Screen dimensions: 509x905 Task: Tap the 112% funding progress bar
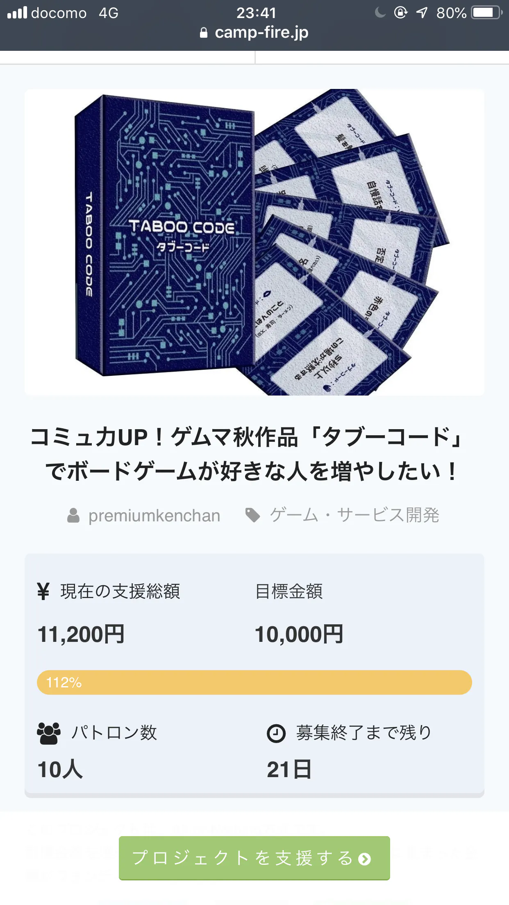pos(254,682)
